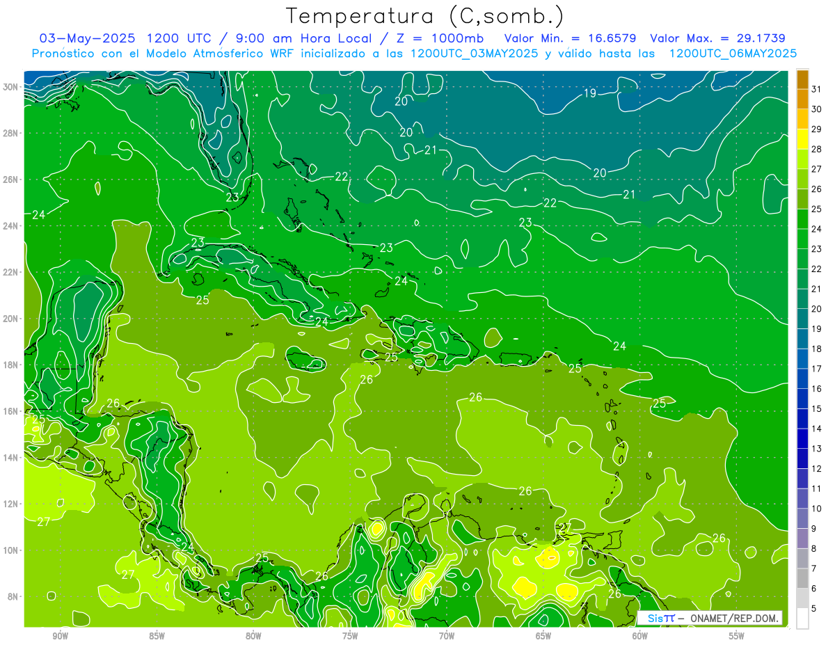Click the color scale value 16
Viewport: 835px width, 645px height.
pyautogui.click(x=817, y=389)
